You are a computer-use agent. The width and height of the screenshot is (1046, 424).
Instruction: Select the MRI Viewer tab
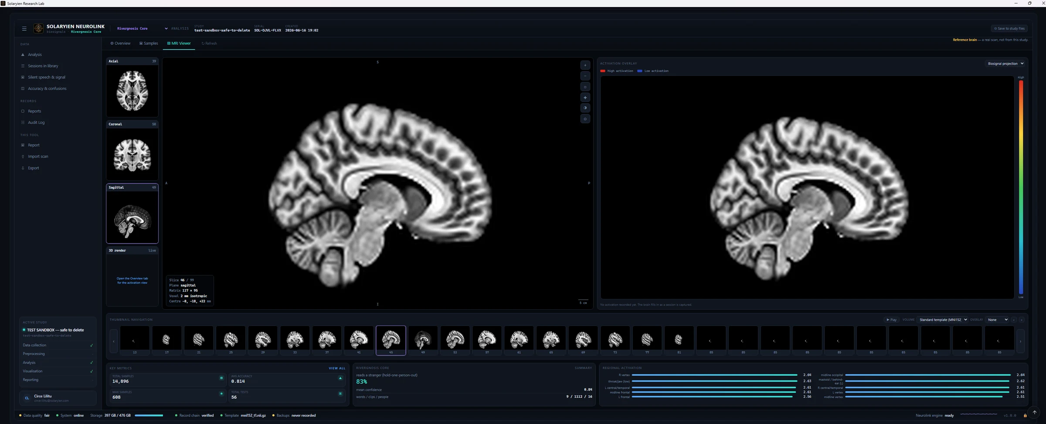179,43
